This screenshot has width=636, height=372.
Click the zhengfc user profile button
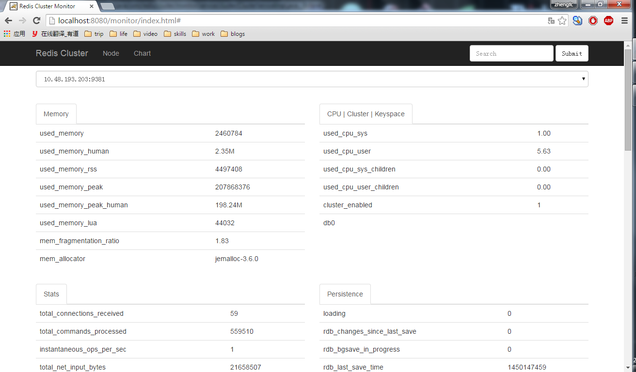tap(564, 4)
